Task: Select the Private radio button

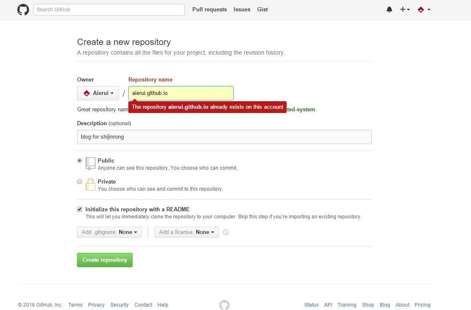Action: pos(80,181)
